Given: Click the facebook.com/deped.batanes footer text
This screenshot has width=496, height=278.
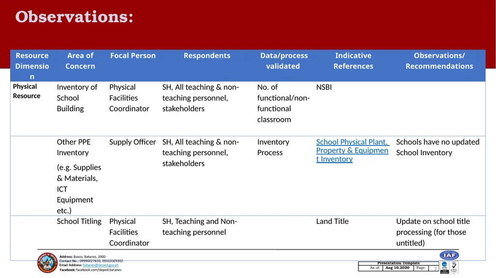Looking at the screenshot, I should [x=99, y=270].
